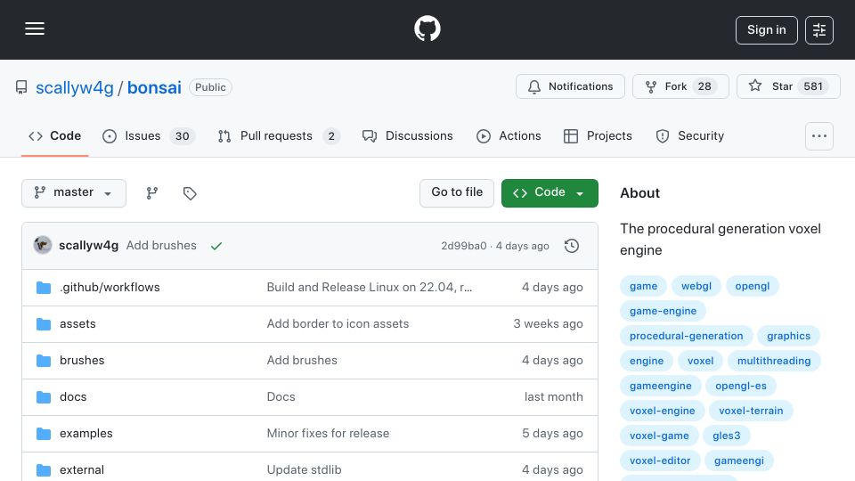Select the engine topic tag
This screenshot has height=481, width=855.
pos(647,361)
